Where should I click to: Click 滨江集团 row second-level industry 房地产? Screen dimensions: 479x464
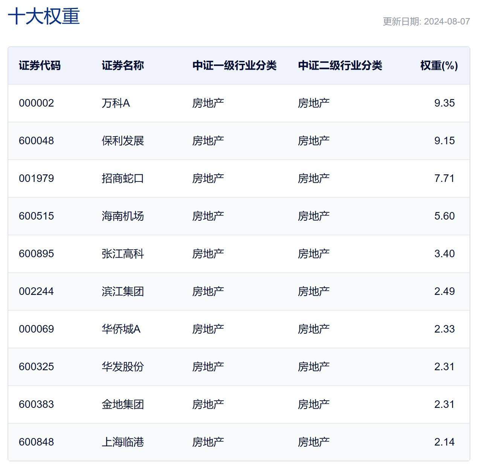coord(314,292)
